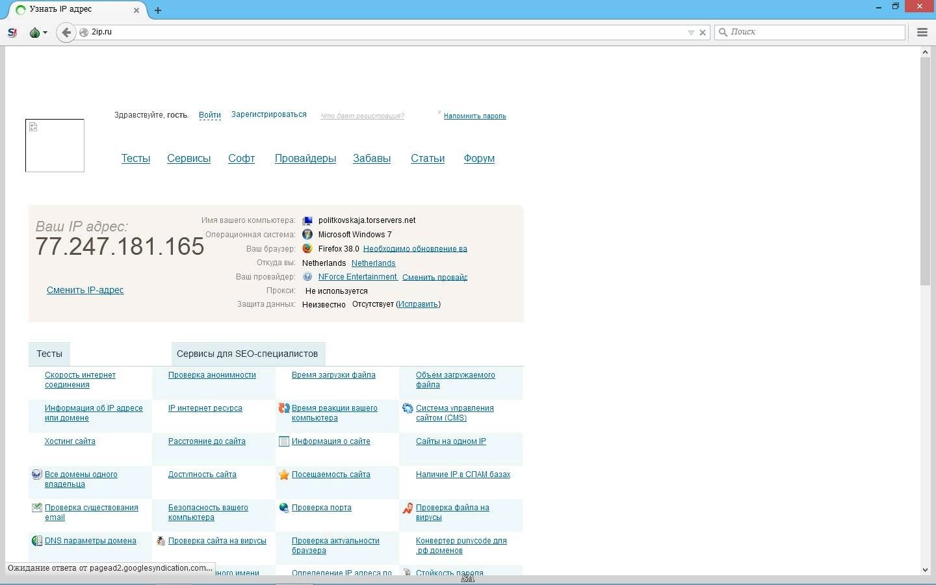Click the broken logo image placeholder
The image size is (936, 585).
[x=55, y=146]
